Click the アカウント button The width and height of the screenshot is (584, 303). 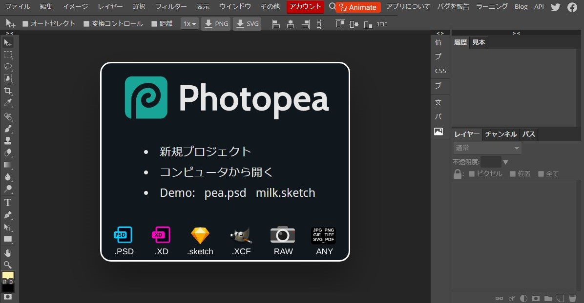pos(305,7)
